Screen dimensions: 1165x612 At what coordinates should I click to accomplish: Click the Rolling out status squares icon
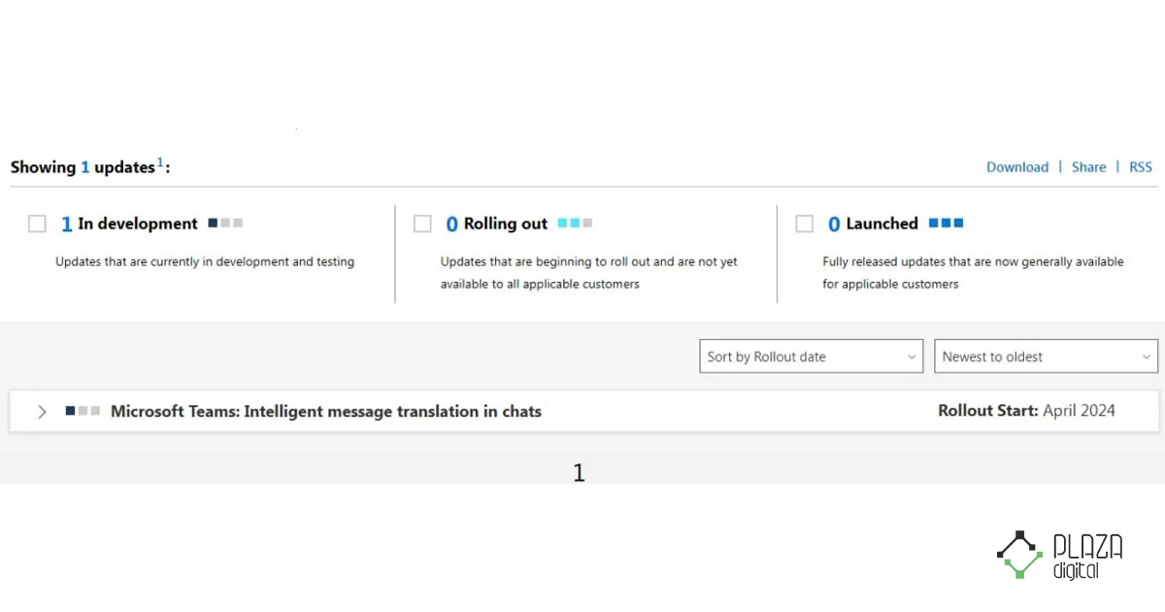(x=575, y=223)
